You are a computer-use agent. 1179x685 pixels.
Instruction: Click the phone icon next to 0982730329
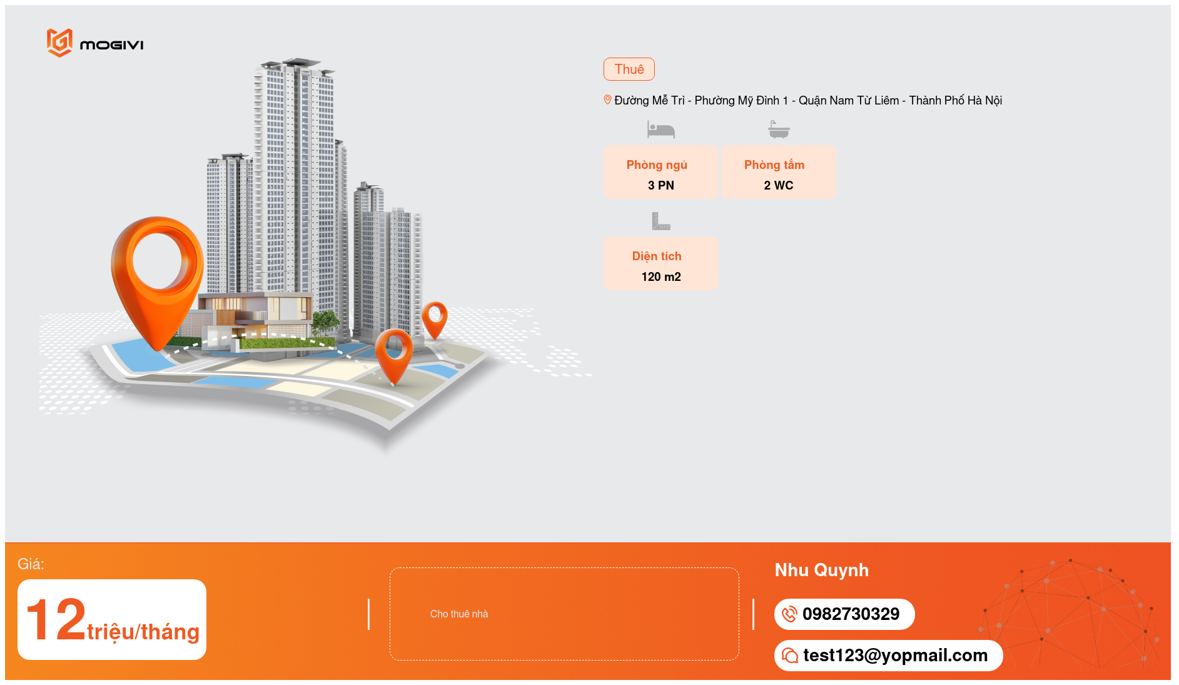[789, 614]
